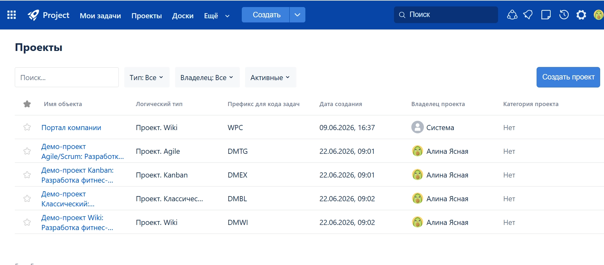Image resolution: width=604 pixels, height=265 pixels.
Task: Open settings gear icon
Action: pyautogui.click(x=581, y=15)
